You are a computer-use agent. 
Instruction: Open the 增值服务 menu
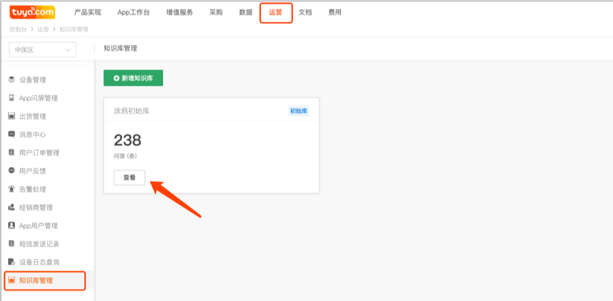tap(179, 12)
